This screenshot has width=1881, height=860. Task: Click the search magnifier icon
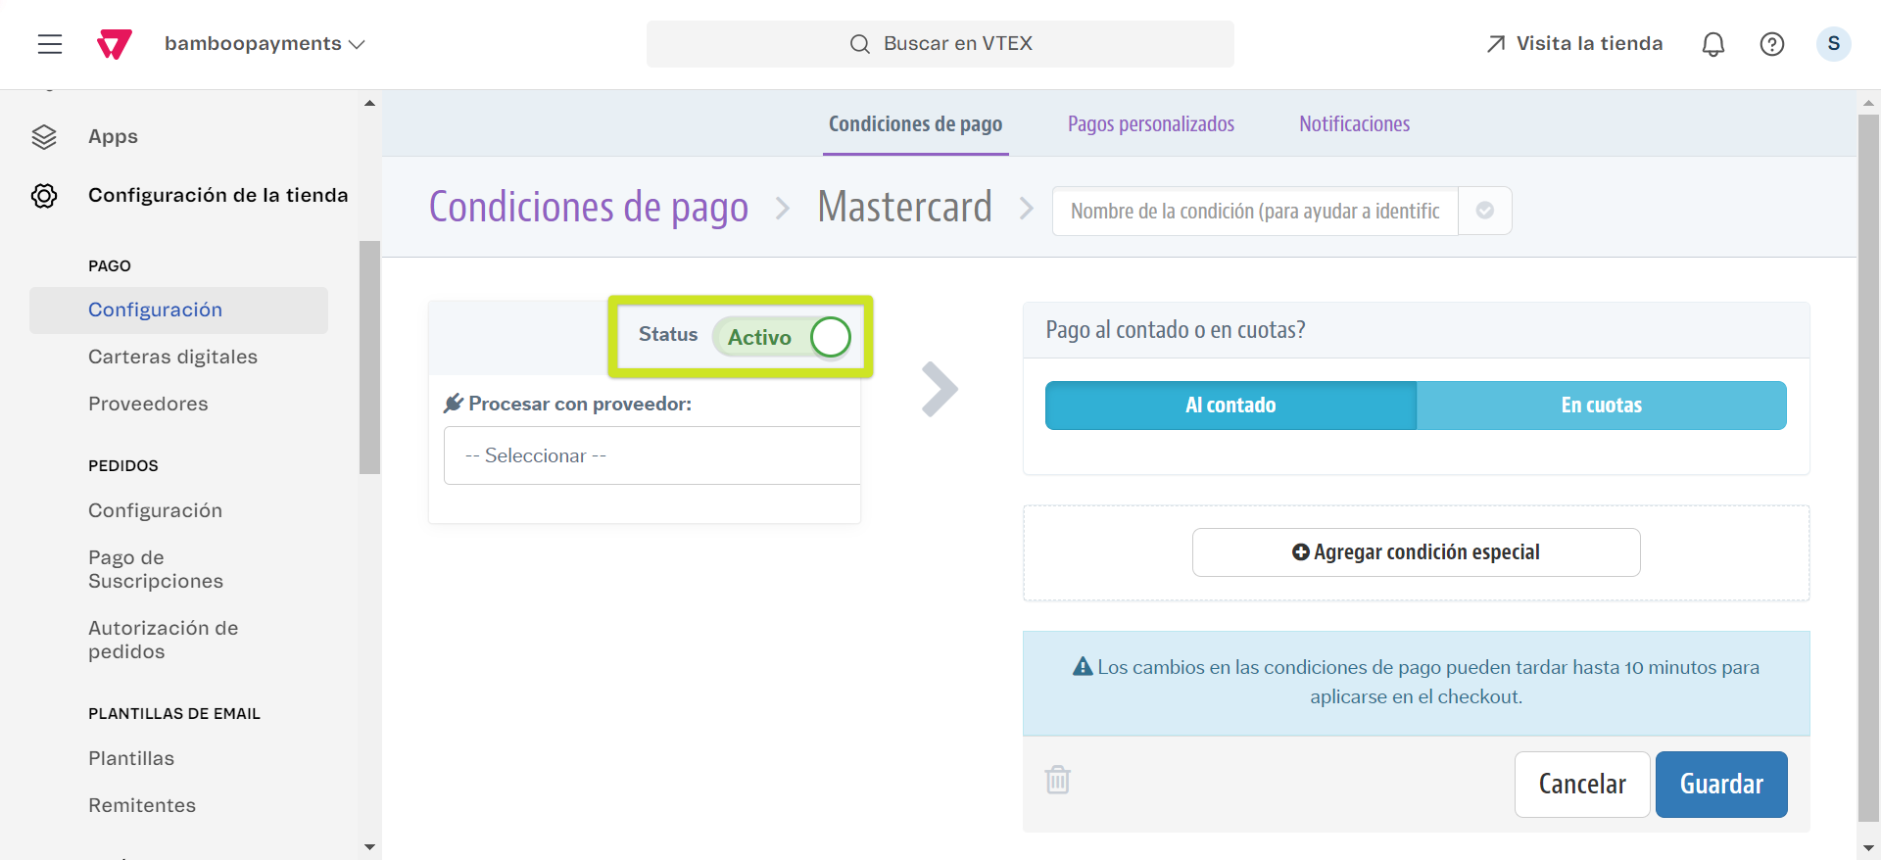pyautogui.click(x=859, y=44)
